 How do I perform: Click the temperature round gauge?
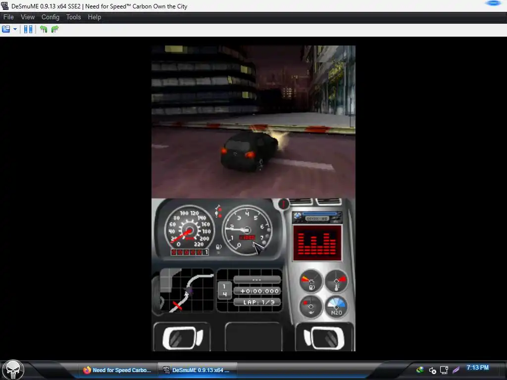pyautogui.click(x=337, y=281)
